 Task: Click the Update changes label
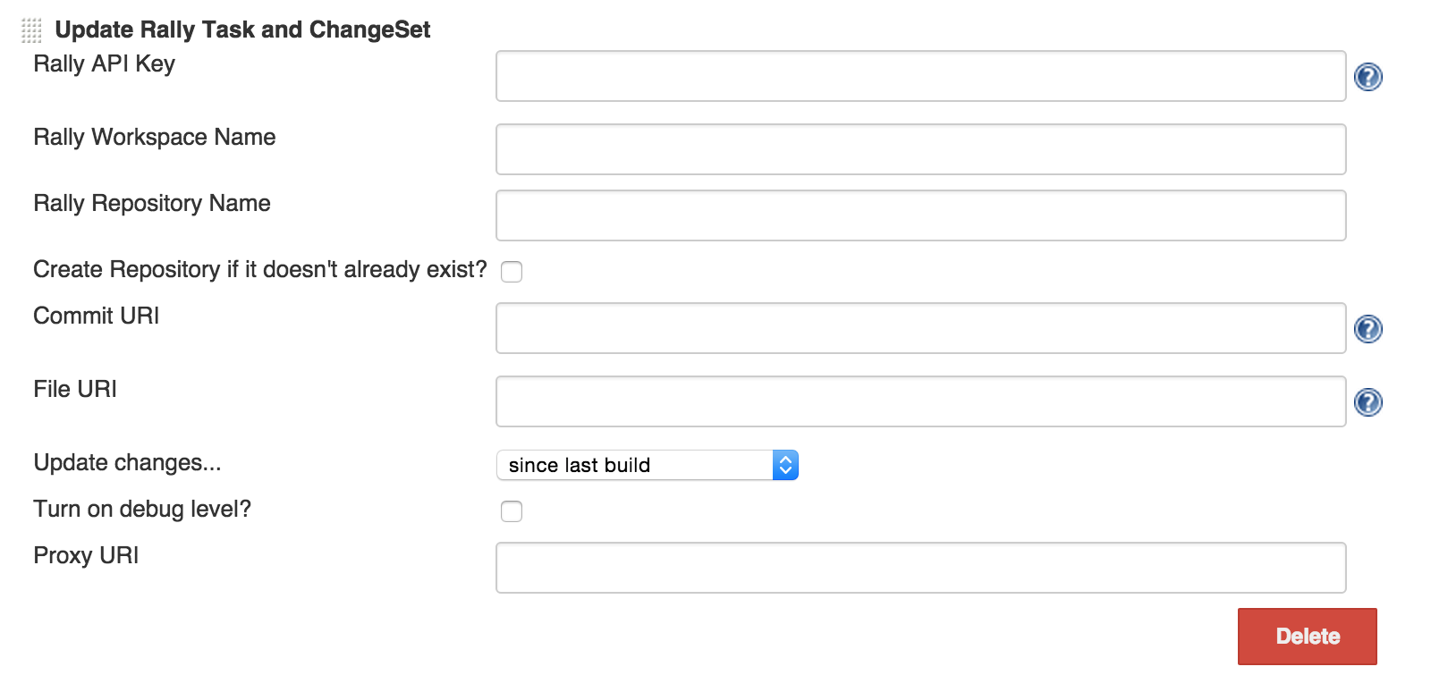pos(127,462)
